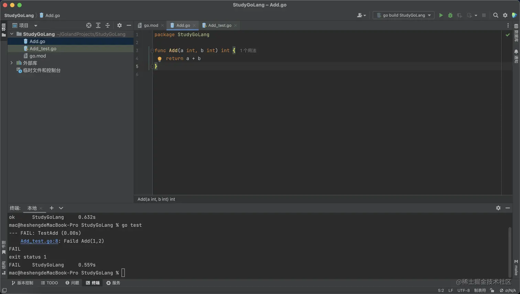This screenshot has width=520, height=294.
Task: Click the UTF-8 encoding in status bar
Action: coord(464,291)
